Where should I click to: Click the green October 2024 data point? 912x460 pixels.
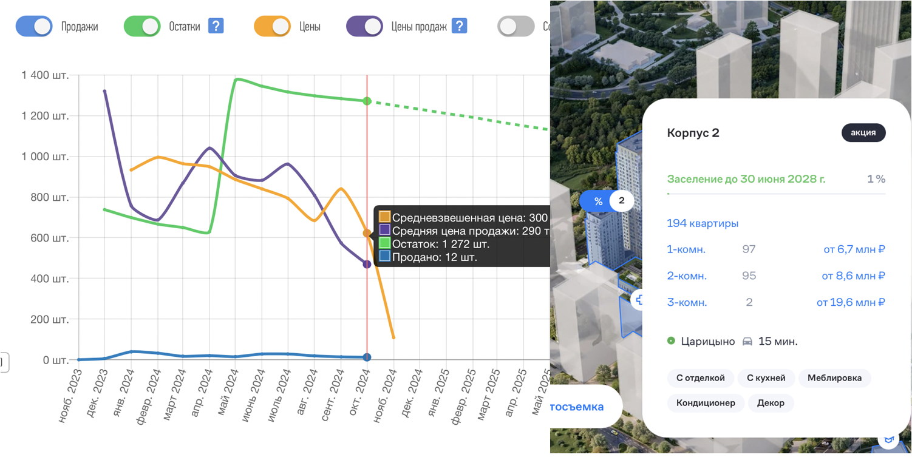(x=367, y=101)
